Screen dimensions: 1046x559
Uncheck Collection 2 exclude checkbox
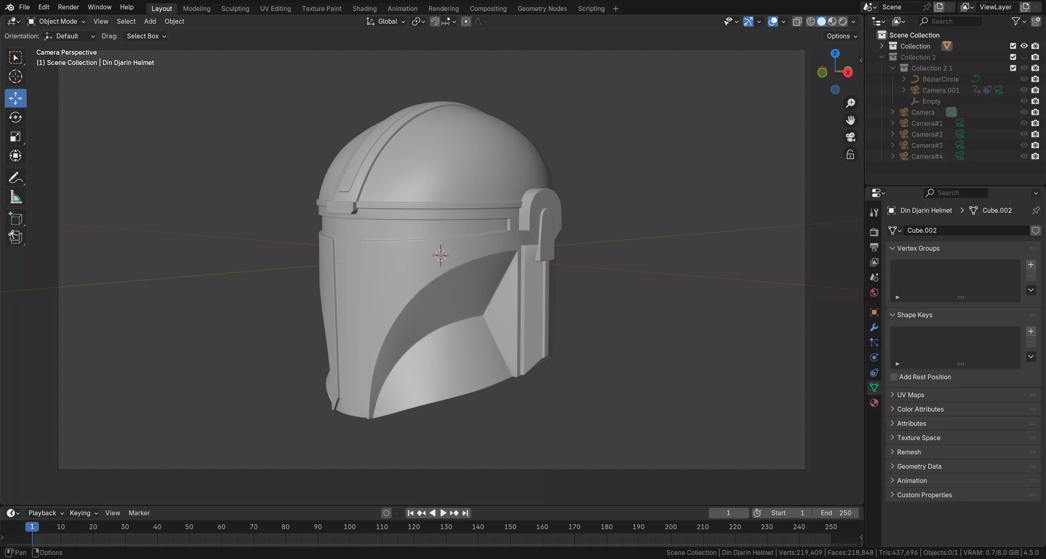[1013, 57]
